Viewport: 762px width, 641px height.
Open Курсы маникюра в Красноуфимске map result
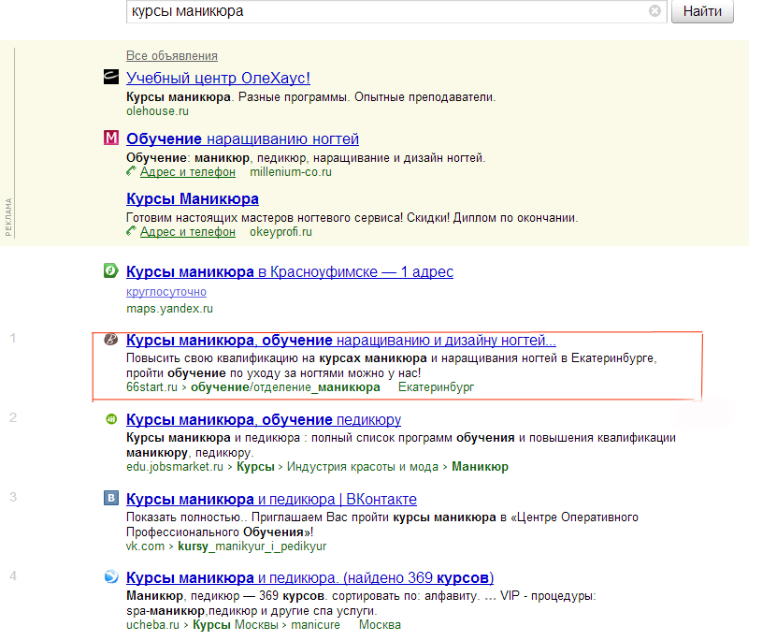[290, 272]
